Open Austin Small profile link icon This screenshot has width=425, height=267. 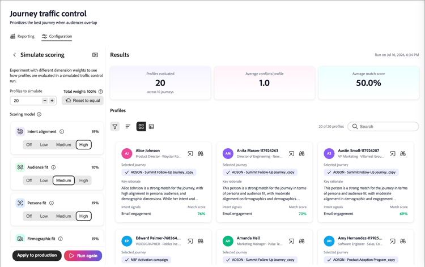point(393,154)
